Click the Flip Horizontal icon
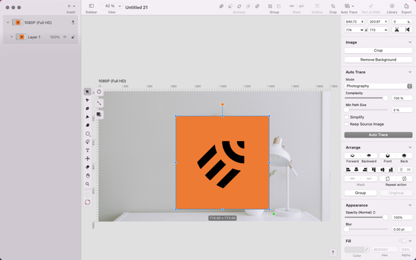 pos(397,30)
